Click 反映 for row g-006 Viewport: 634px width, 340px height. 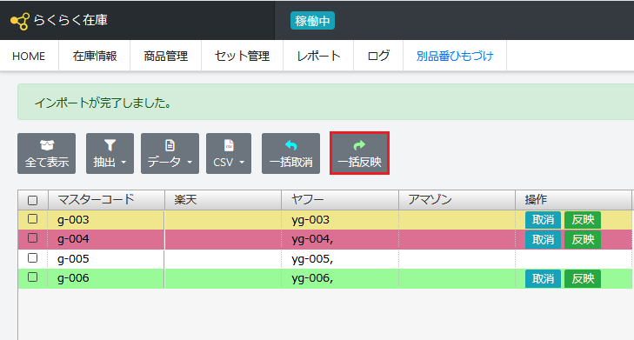coord(583,278)
